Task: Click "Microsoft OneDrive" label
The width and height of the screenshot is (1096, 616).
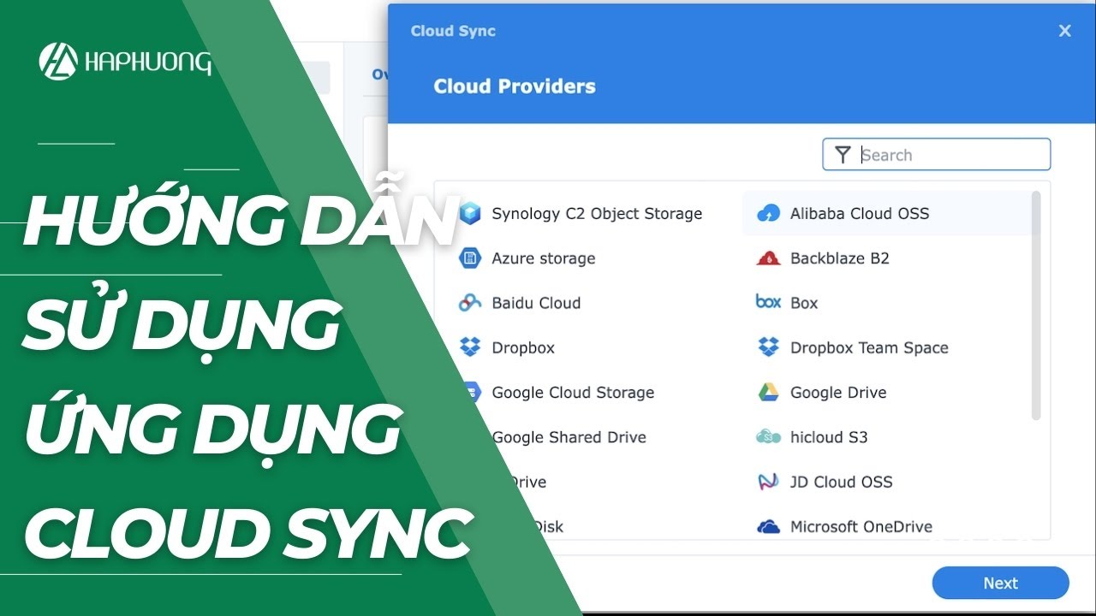Action: [x=861, y=527]
